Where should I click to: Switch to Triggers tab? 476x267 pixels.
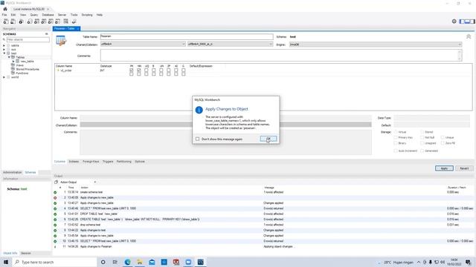point(108,162)
